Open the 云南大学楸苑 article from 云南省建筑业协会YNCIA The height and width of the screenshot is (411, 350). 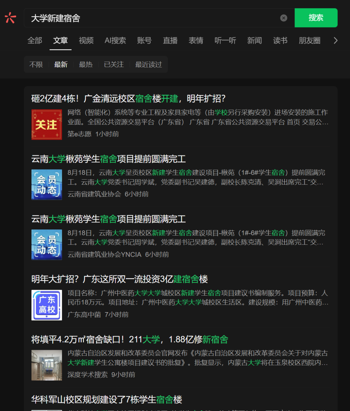[x=109, y=219]
